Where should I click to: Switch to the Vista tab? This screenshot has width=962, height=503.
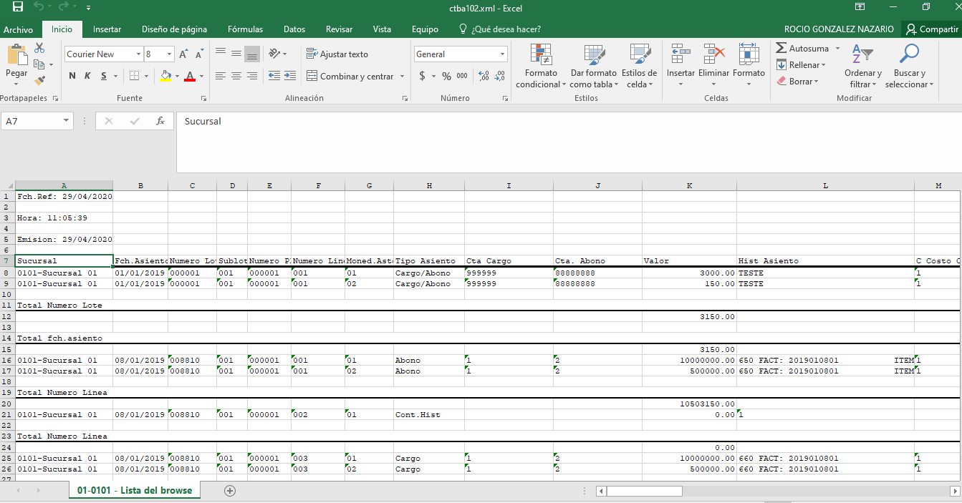point(382,29)
